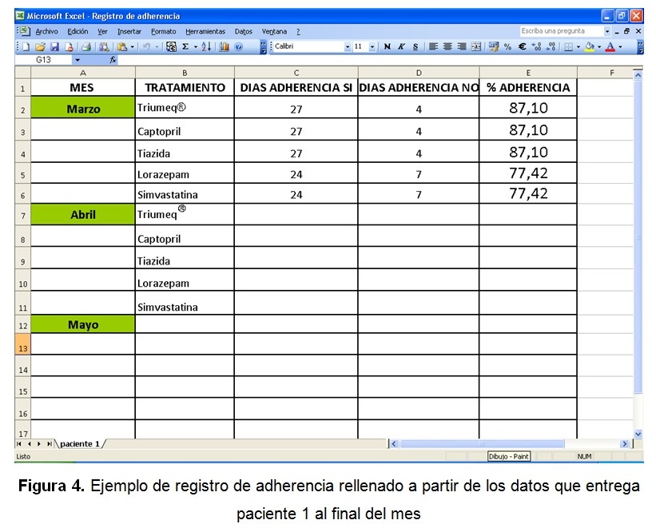
Task: Open Excel Help with the blue question icon
Action: (x=238, y=47)
